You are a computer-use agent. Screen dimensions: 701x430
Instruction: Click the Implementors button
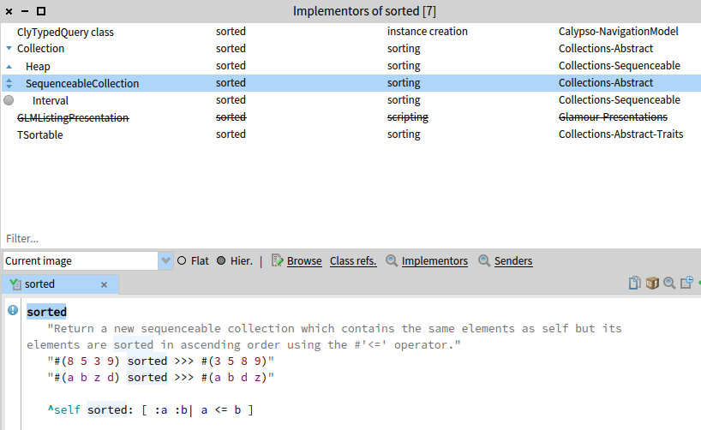click(x=434, y=261)
